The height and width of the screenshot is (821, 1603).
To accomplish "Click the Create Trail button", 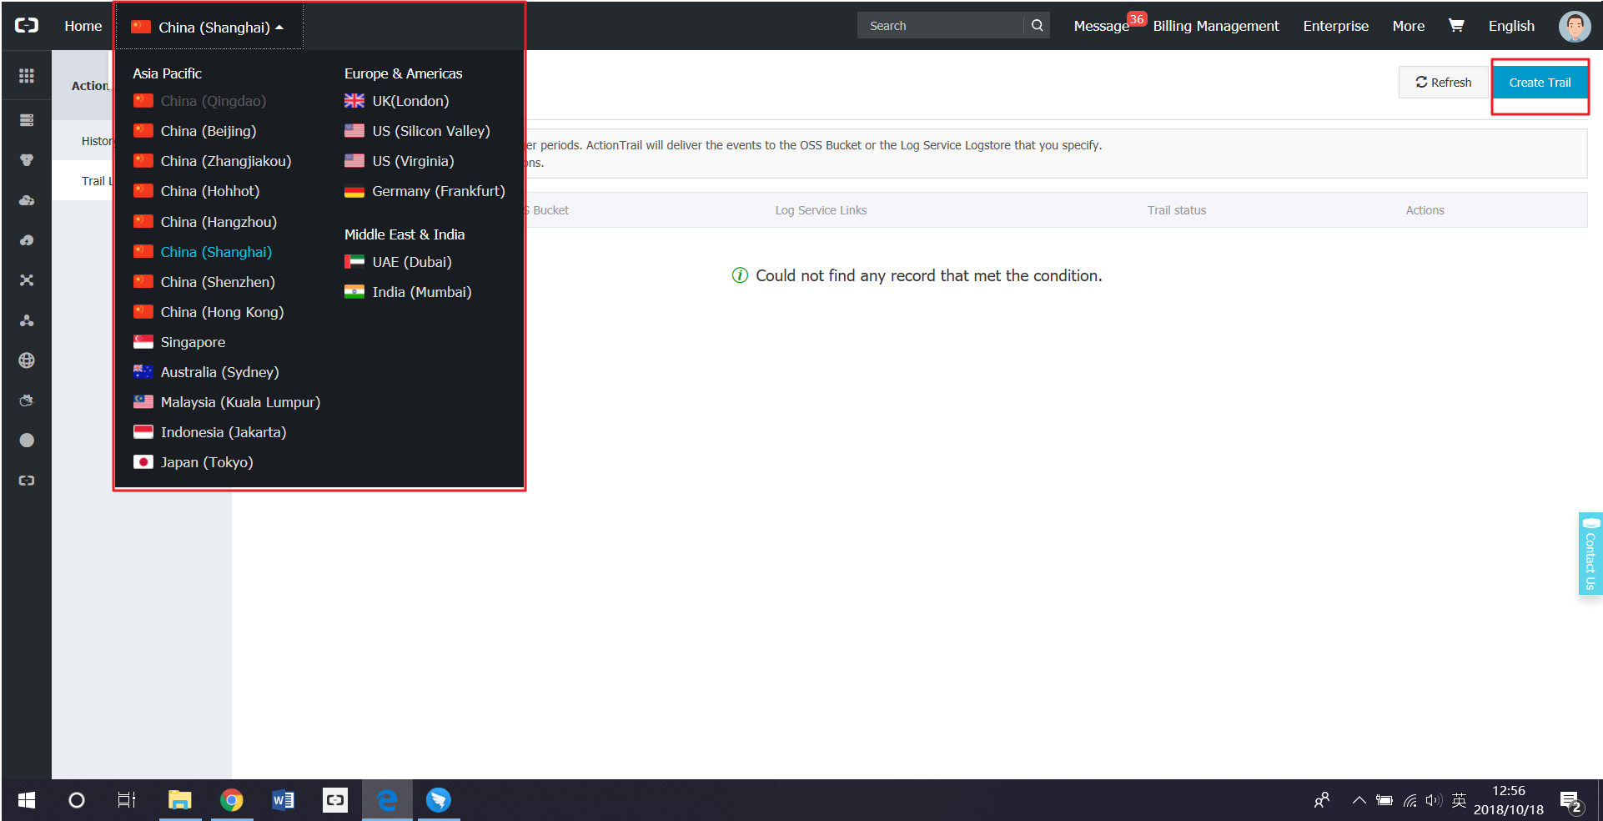I will tap(1540, 83).
